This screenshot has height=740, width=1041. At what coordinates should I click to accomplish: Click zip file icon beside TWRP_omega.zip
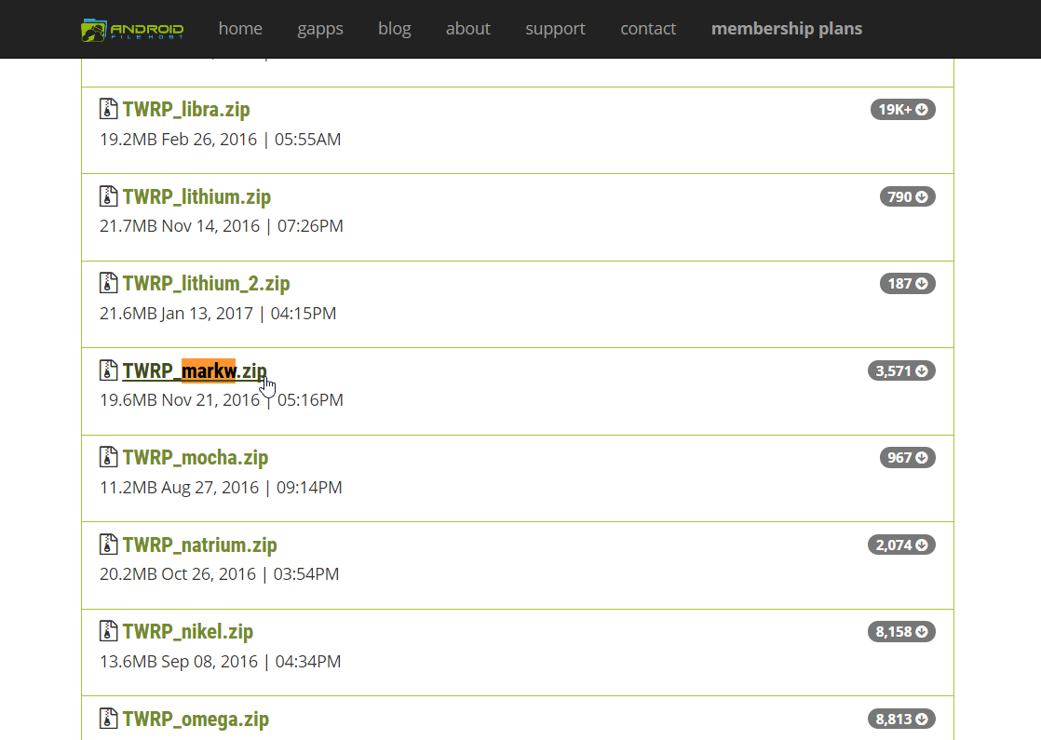[108, 718]
